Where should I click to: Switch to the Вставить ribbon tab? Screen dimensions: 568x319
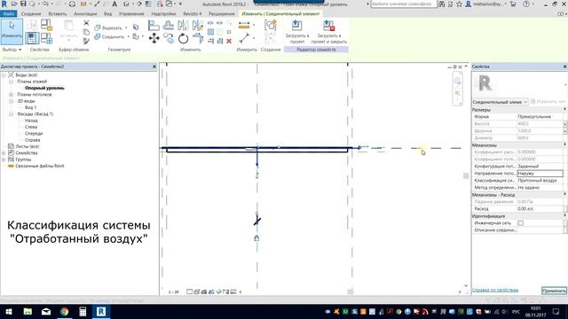[x=57, y=14]
